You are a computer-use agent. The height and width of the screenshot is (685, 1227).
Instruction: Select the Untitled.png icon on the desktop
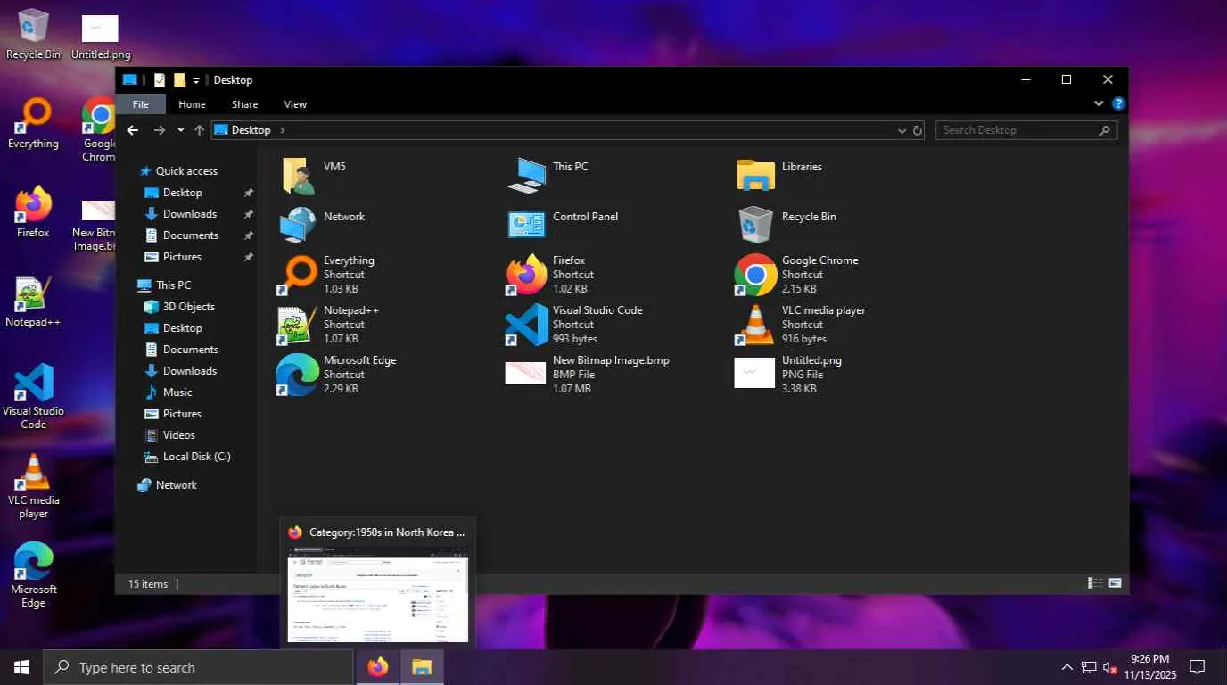pos(101,36)
